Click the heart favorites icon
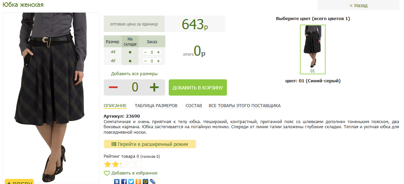 (x=107, y=173)
